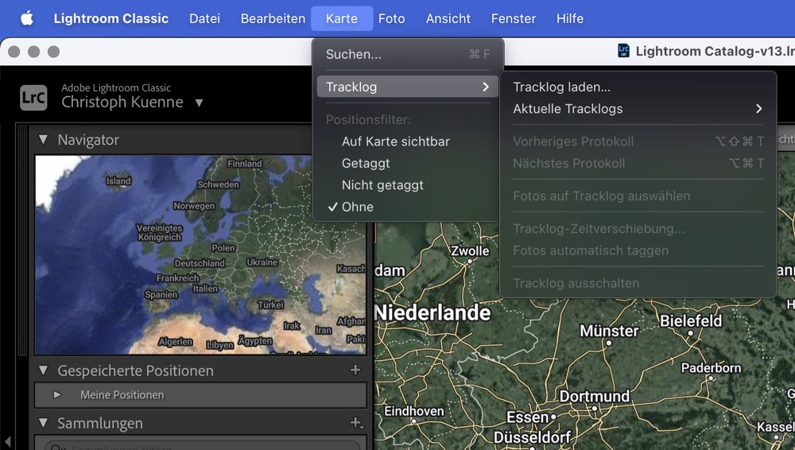Add a new saved position with plus icon
Viewport: 795px width, 450px height.
[355, 370]
